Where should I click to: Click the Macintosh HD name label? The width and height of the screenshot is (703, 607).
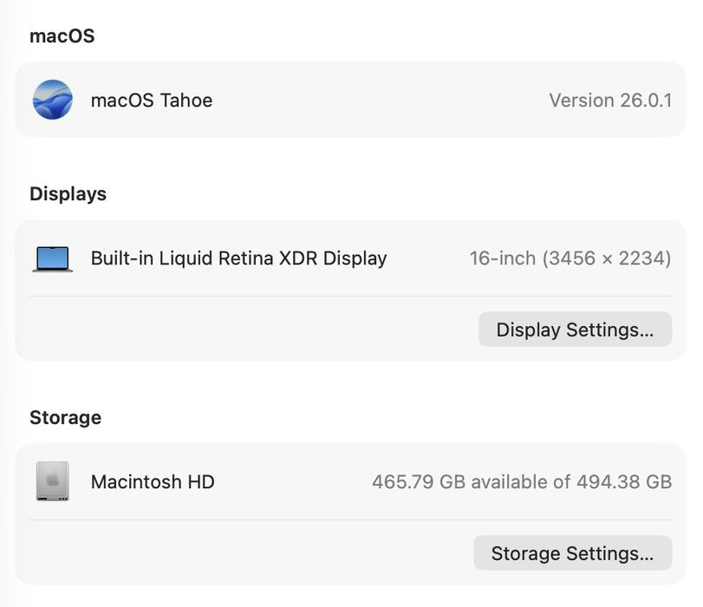[x=153, y=481]
